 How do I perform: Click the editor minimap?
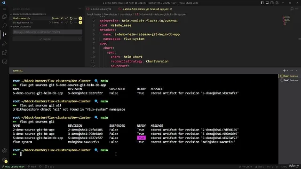point(286,21)
